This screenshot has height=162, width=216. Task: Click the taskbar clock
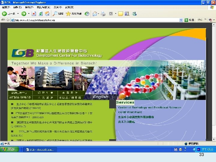(x=208, y=149)
